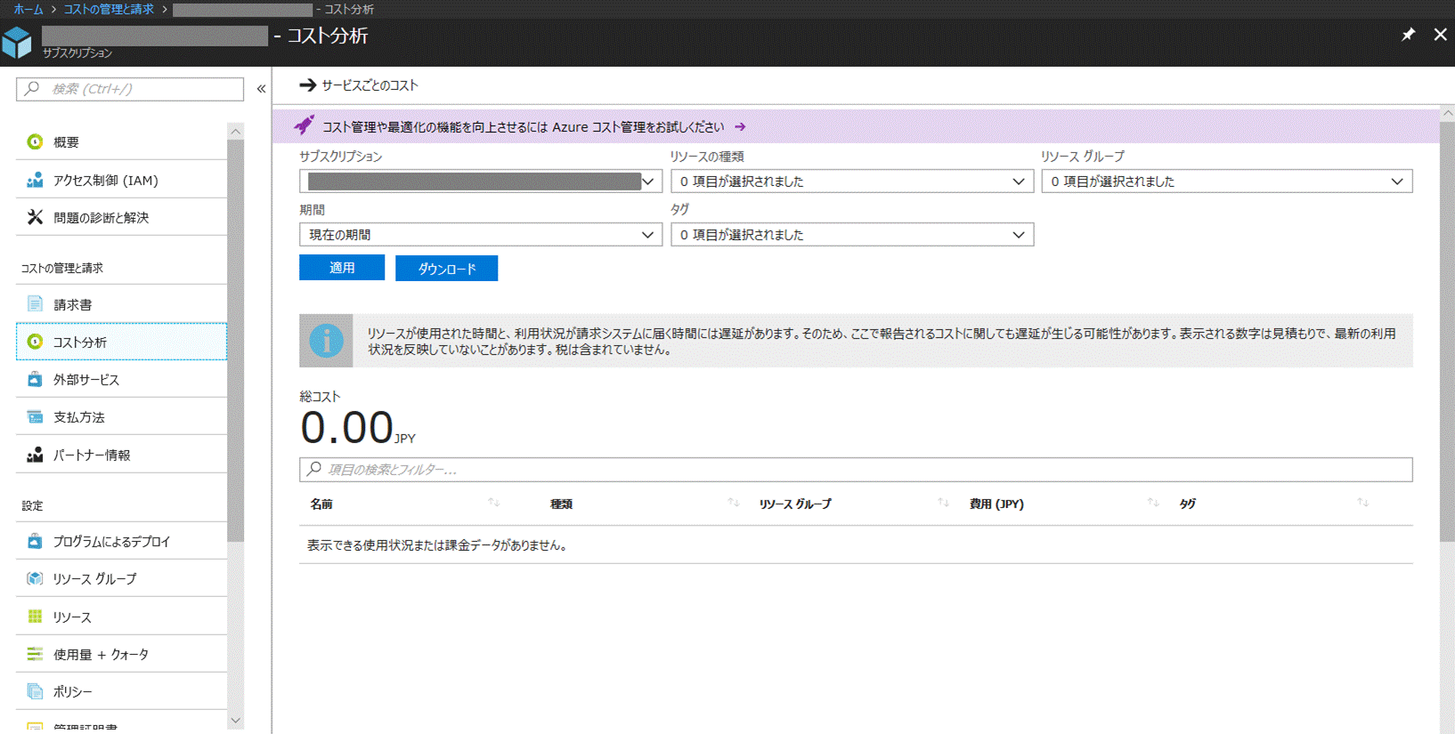Viewport: 1455px width, 734px height.
Task: Collapse the sidebar with double chevron
Action: [x=262, y=89]
